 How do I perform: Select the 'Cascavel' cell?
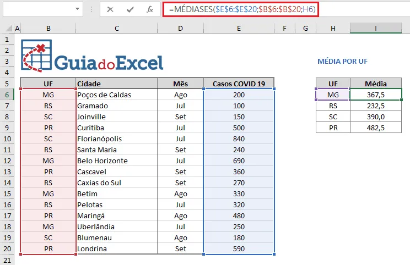point(117,172)
